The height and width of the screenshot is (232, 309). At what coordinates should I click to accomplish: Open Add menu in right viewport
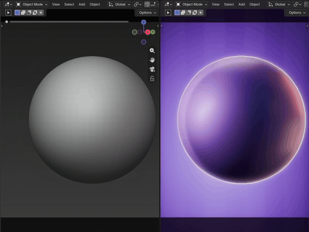click(x=242, y=4)
